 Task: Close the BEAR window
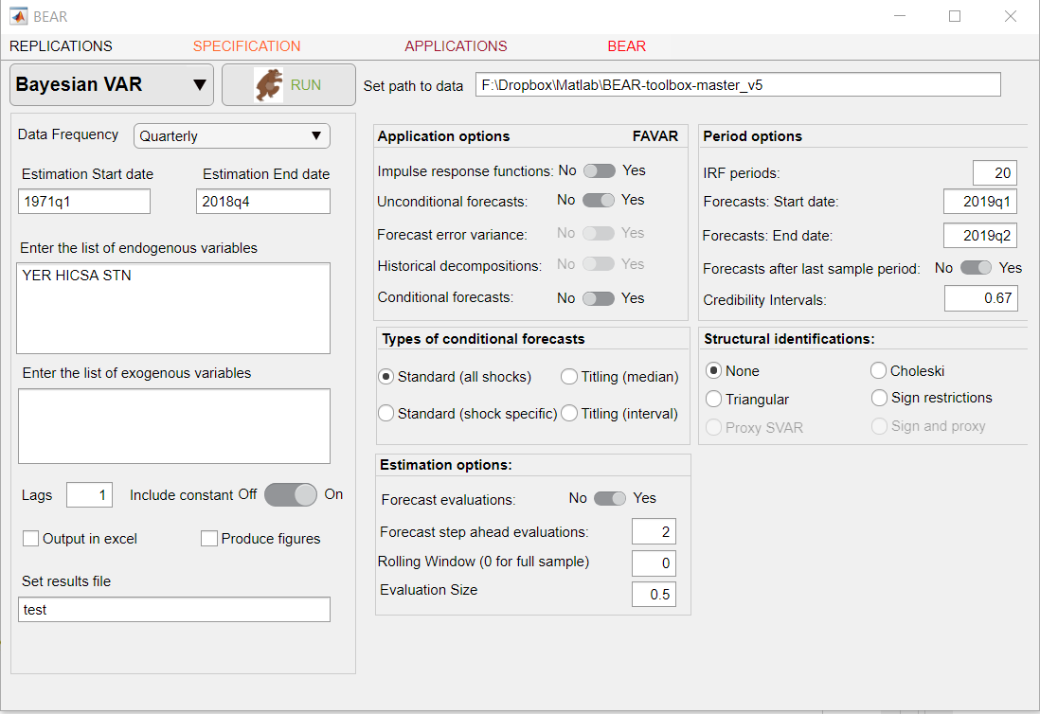tap(1010, 16)
